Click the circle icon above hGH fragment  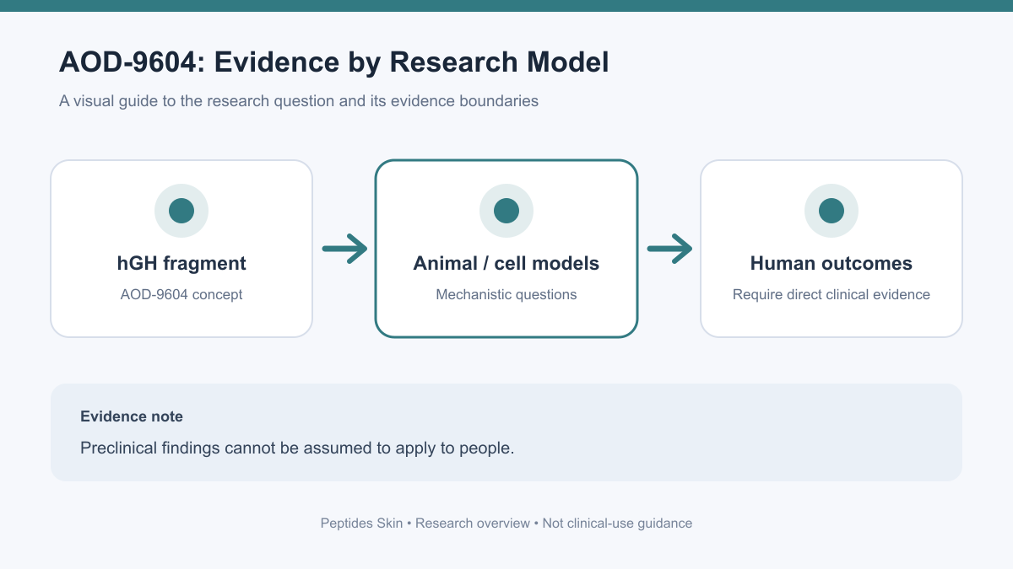181,211
